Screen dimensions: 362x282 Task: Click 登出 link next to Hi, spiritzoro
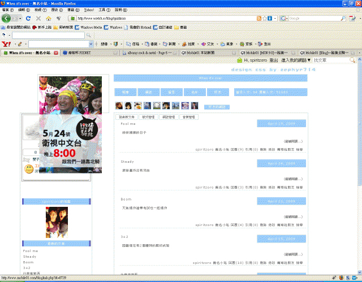click(274, 60)
